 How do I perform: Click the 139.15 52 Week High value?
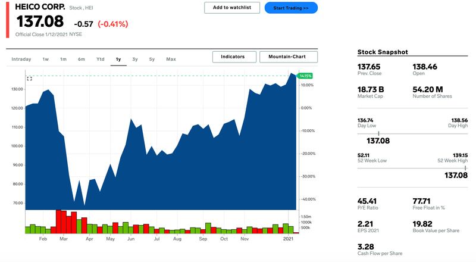coord(460,155)
